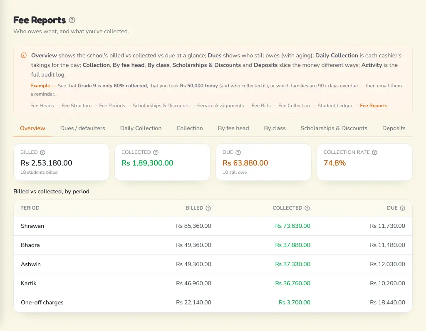This screenshot has width=426, height=331.
Task: Click the BILLED card showing Rs 2,53,180.00
Action: click(x=62, y=162)
